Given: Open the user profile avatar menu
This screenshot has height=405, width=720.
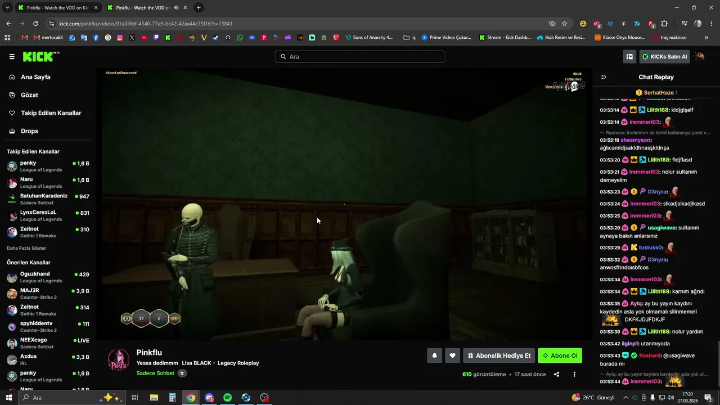Looking at the screenshot, I should [700, 56].
